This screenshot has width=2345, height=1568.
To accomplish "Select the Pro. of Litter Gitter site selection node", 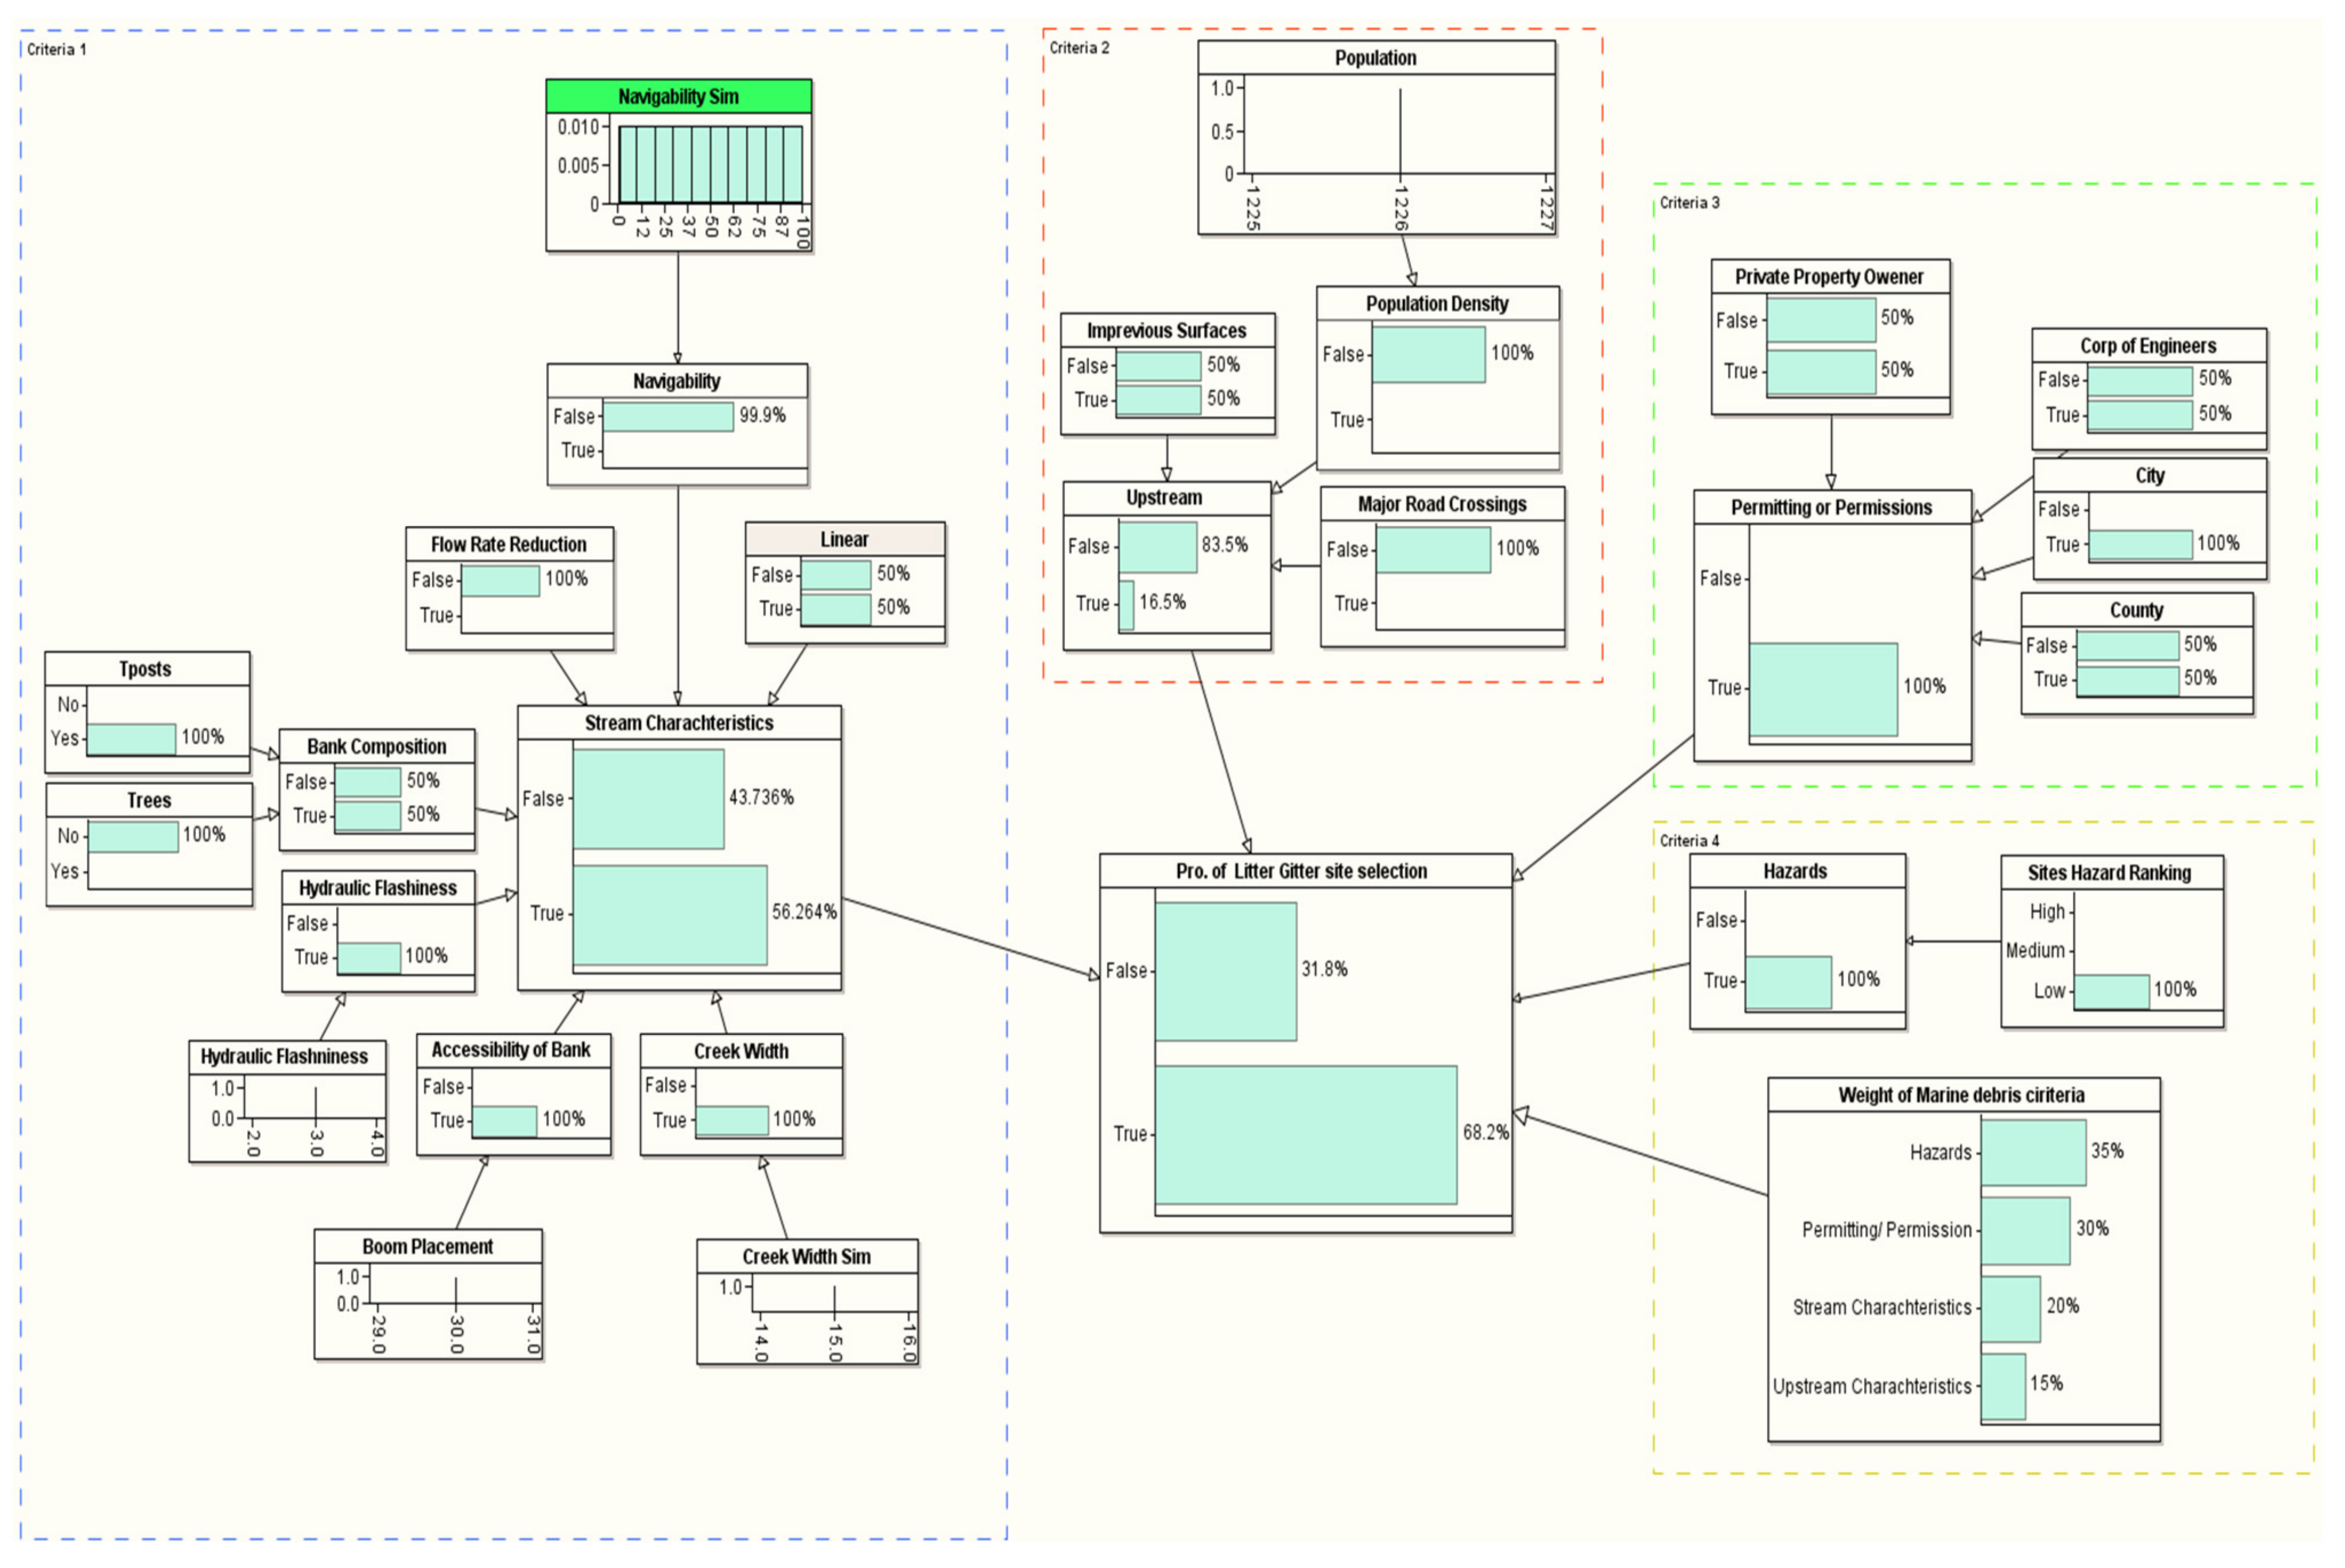I will pyautogui.click(x=1301, y=871).
